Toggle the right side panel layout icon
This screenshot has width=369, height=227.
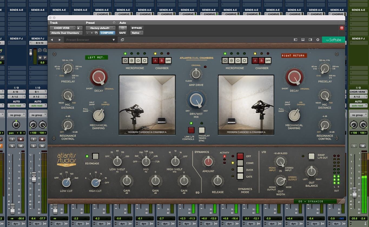coord(310,40)
